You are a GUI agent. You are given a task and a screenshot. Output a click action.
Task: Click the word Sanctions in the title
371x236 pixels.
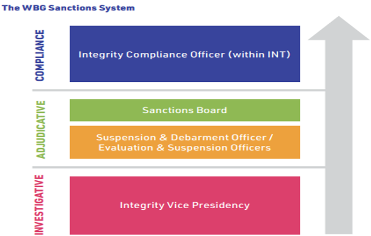pyautogui.click(x=73, y=8)
